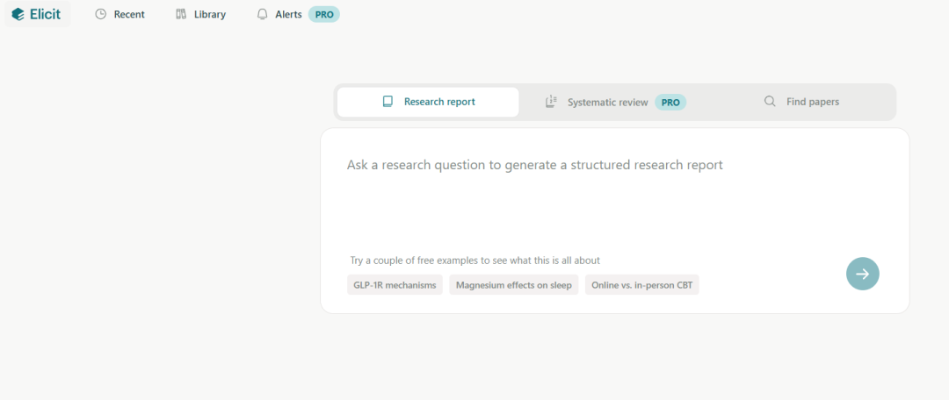The width and height of the screenshot is (949, 400).
Task: Open the Recent page
Action: (129, 14)
